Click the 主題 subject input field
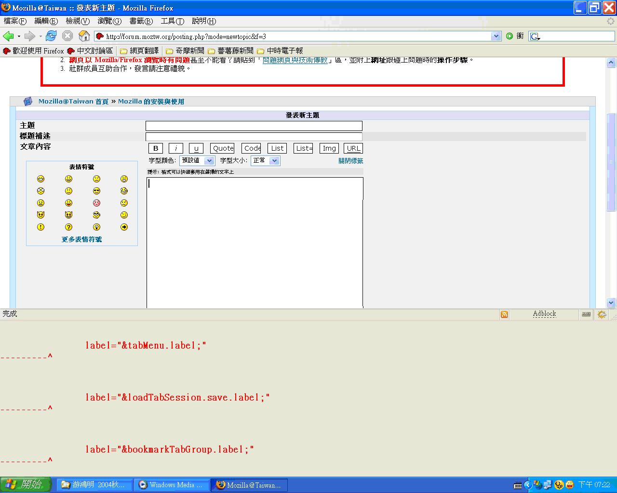Image resolution: width=617 pixels, height=493 pixels. point(254,126)
